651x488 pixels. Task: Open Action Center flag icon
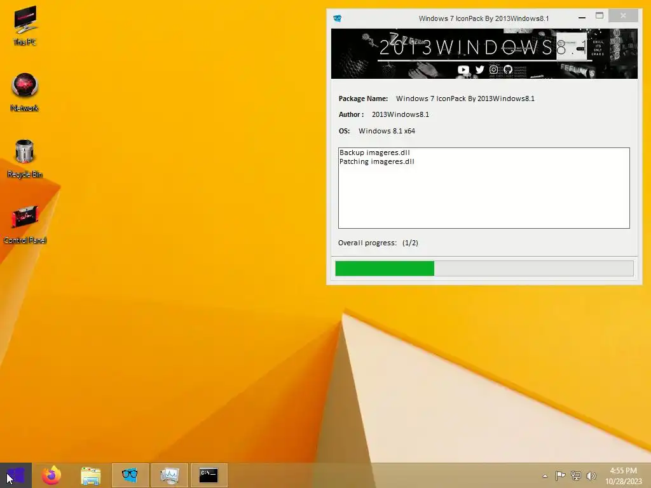point(560,475)
